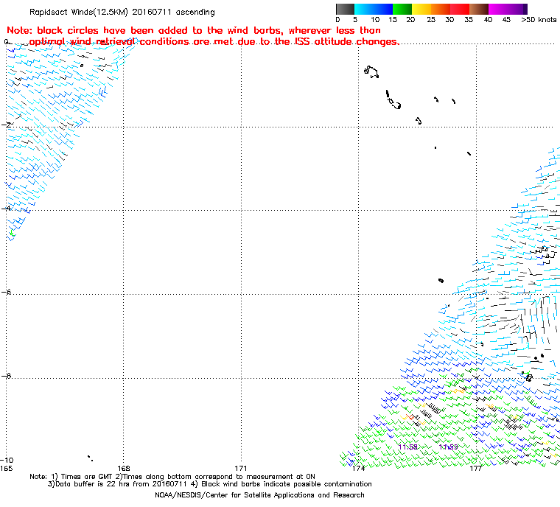
Task: Click the green 15-20 knots color band
Action: [402, 9]
